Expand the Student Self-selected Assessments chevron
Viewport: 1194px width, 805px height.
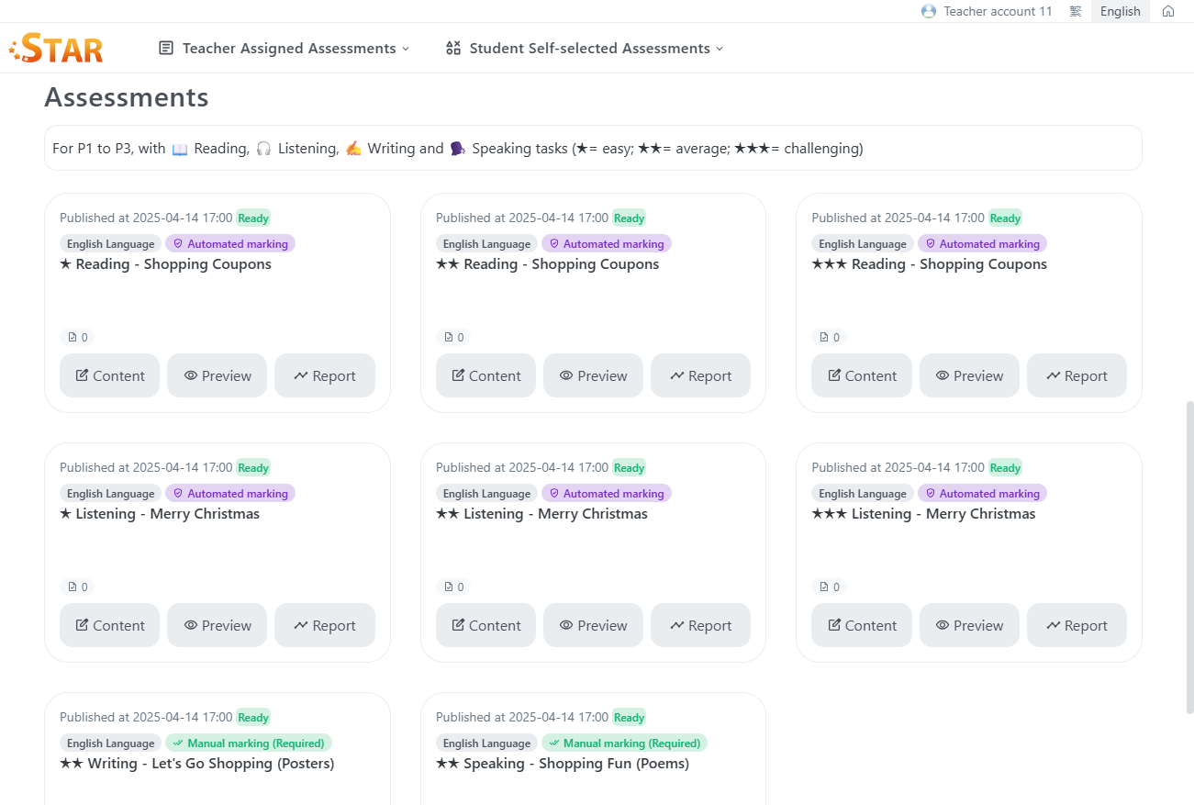(720, 49)
